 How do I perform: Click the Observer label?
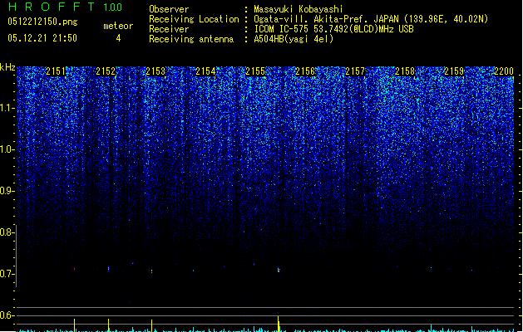(169, 9)
